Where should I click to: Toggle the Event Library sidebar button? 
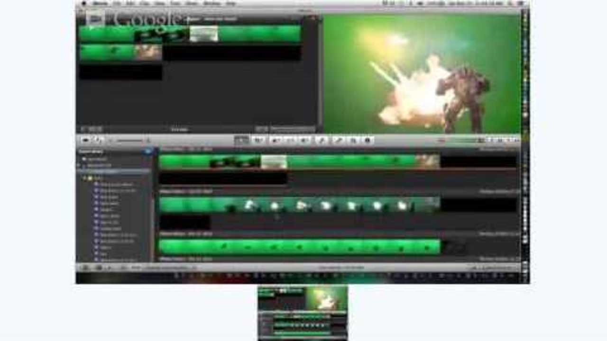pos(85,268)
